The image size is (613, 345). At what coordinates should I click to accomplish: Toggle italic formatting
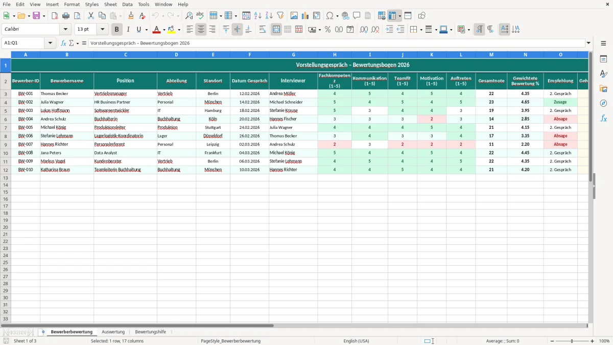point(128,30)
